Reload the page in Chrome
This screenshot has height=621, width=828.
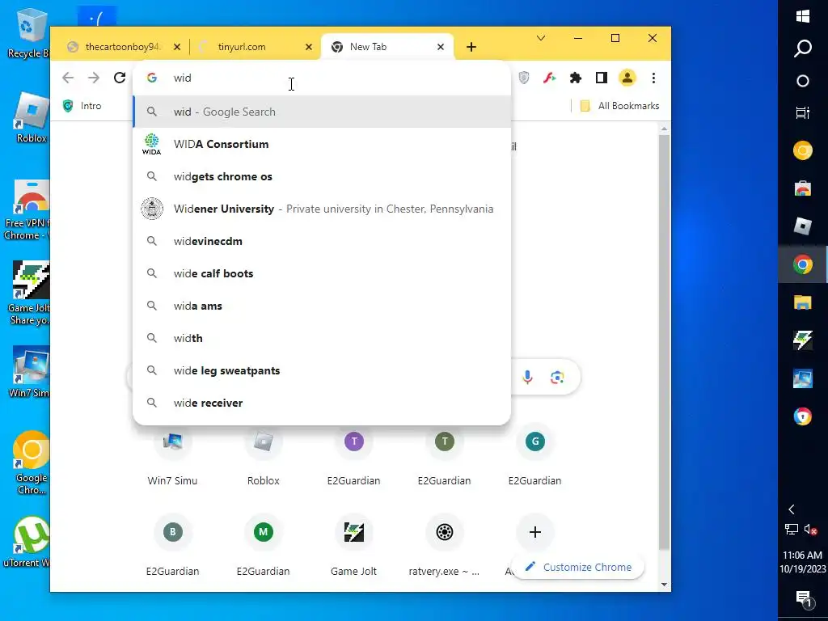[x=120, y=78]
